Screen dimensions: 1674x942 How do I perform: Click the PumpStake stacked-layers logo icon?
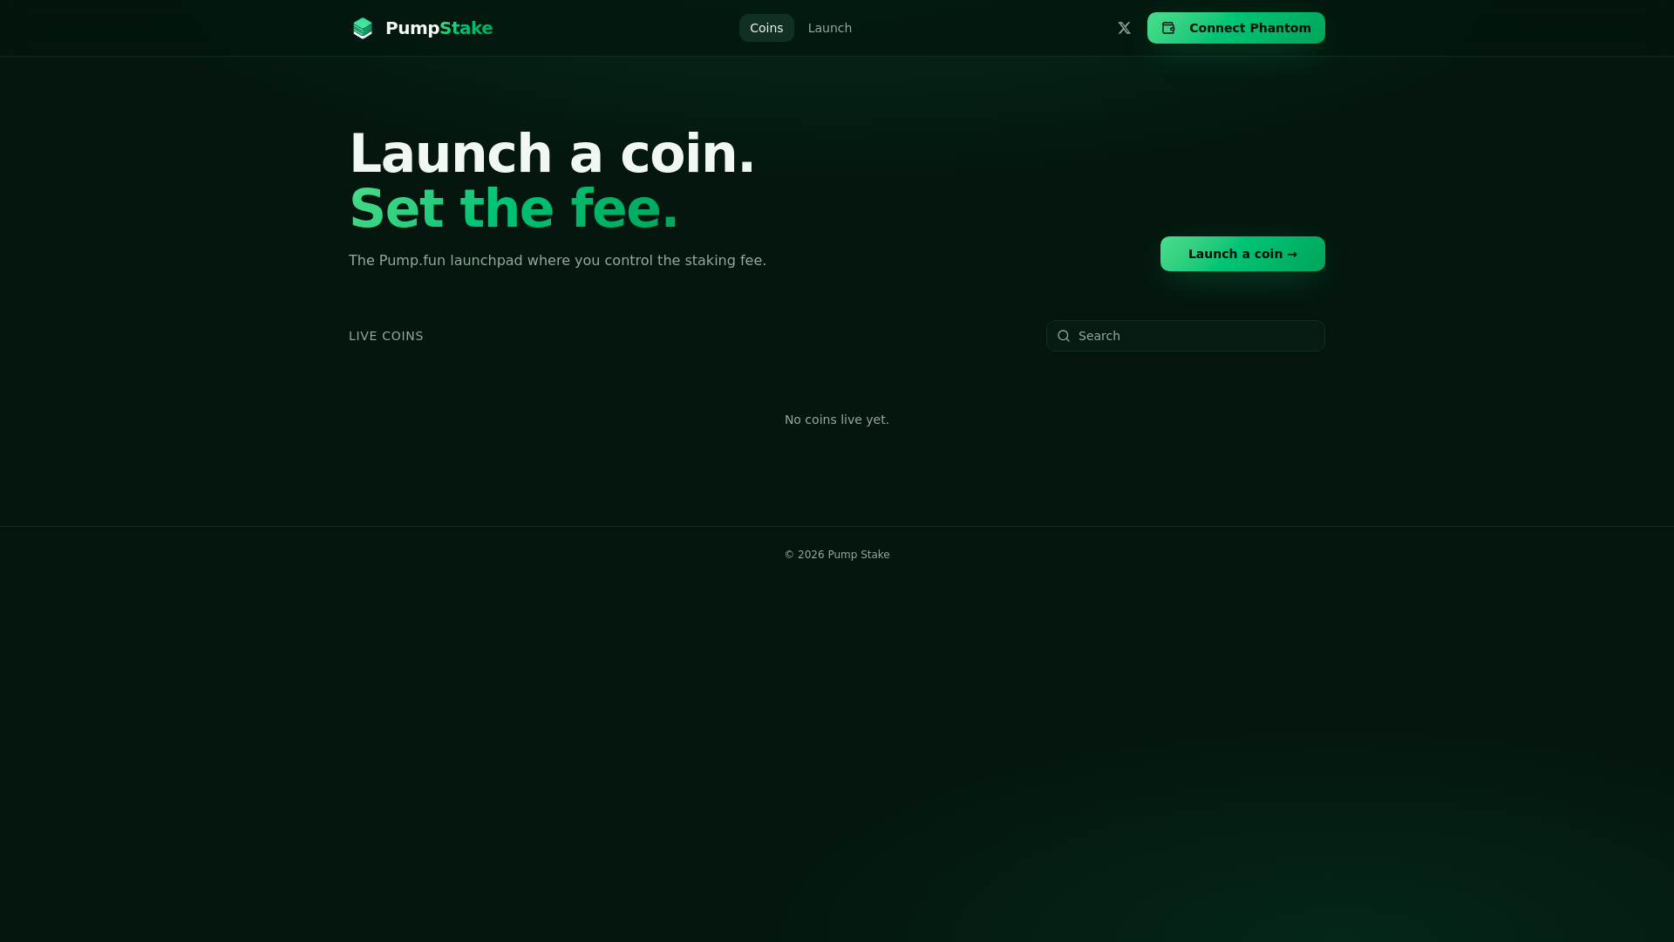click(x=363, y=28)
